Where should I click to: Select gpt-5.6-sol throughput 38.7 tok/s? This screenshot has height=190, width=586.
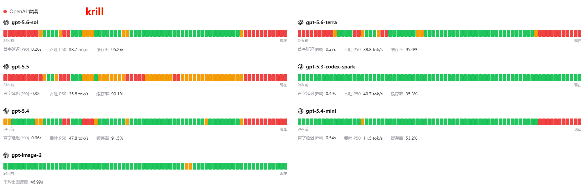(79, 50)
